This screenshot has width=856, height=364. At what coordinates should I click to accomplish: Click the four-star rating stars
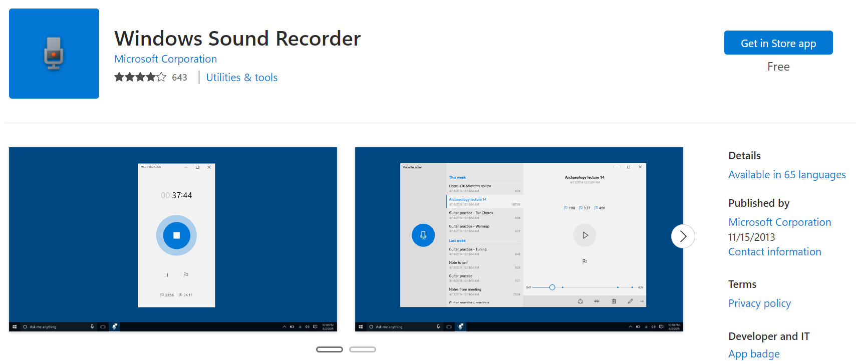tap(140, 77)
